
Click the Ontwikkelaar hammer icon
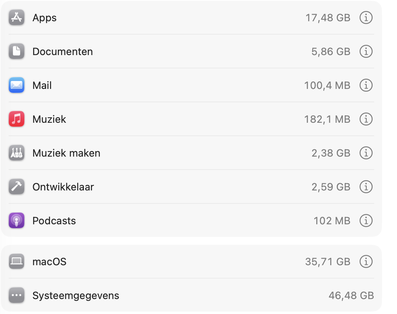[x=16, y=187]
